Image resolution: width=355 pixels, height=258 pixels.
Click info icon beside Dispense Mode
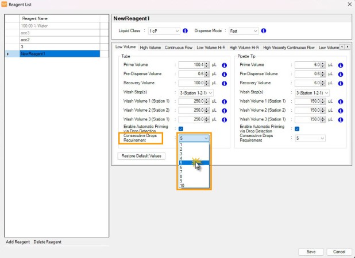tap(263, 31)
